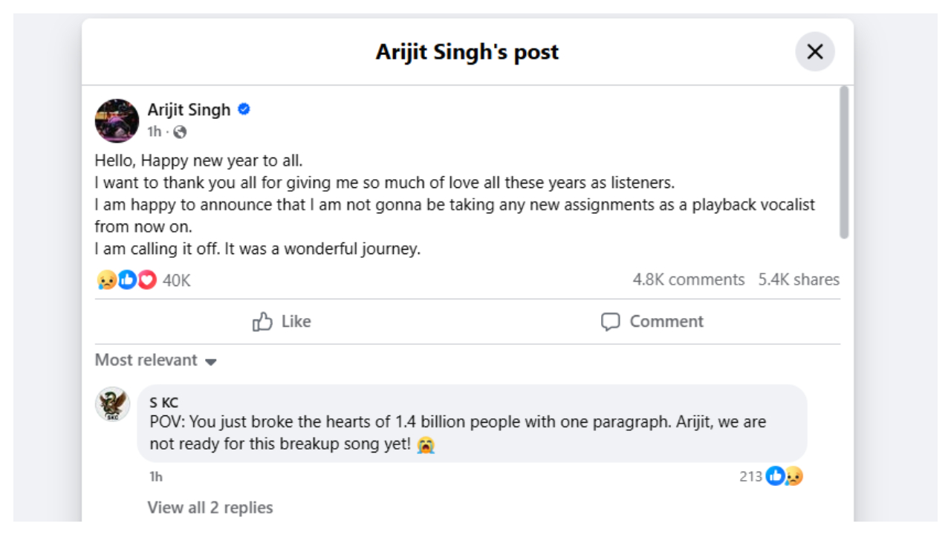Show the 213 reactions on S KC's comment
This screenshot has width=951, height=535.
coord(771,476)
